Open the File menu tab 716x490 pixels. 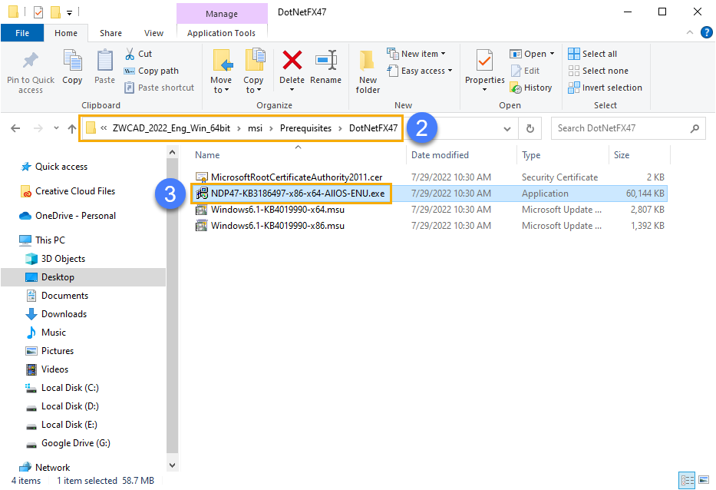(22, 33)
